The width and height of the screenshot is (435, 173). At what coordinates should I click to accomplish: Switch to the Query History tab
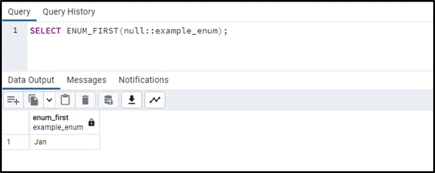coord(69,12)
